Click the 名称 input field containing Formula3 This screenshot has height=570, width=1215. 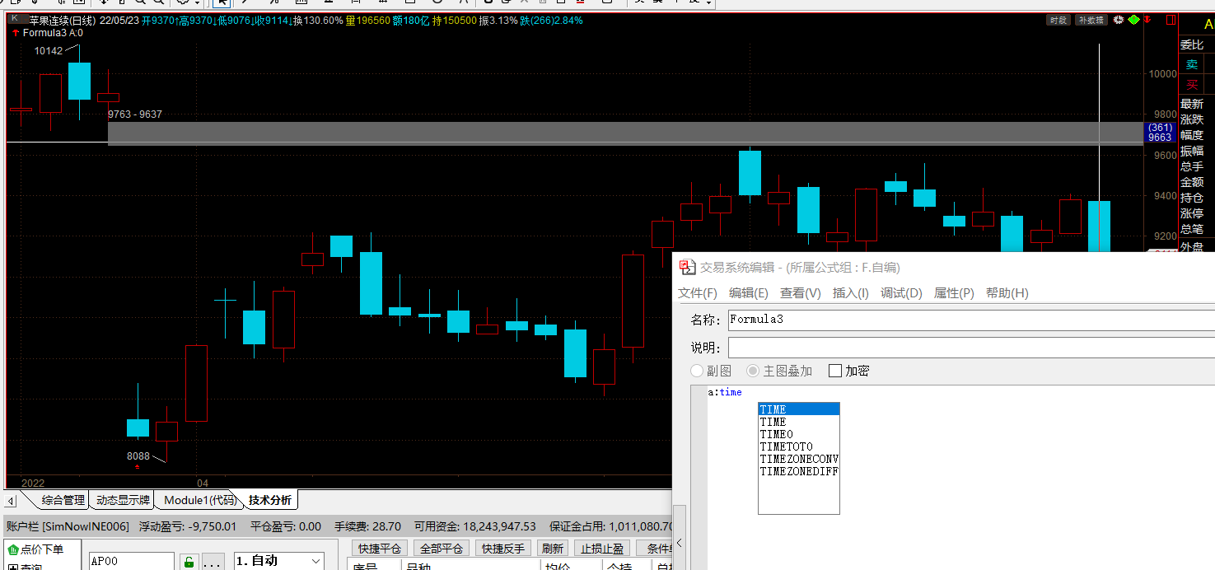(971, 320)
